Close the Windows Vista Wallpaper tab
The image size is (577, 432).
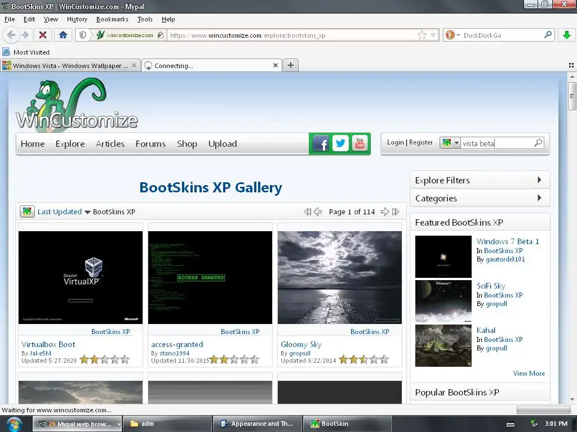[x=134, y=65]
